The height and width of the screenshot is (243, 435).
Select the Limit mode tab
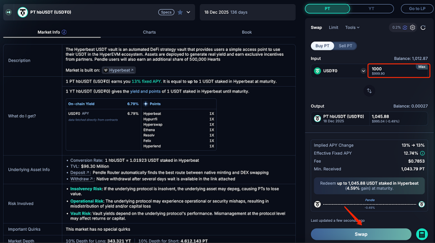coord(334,27)
